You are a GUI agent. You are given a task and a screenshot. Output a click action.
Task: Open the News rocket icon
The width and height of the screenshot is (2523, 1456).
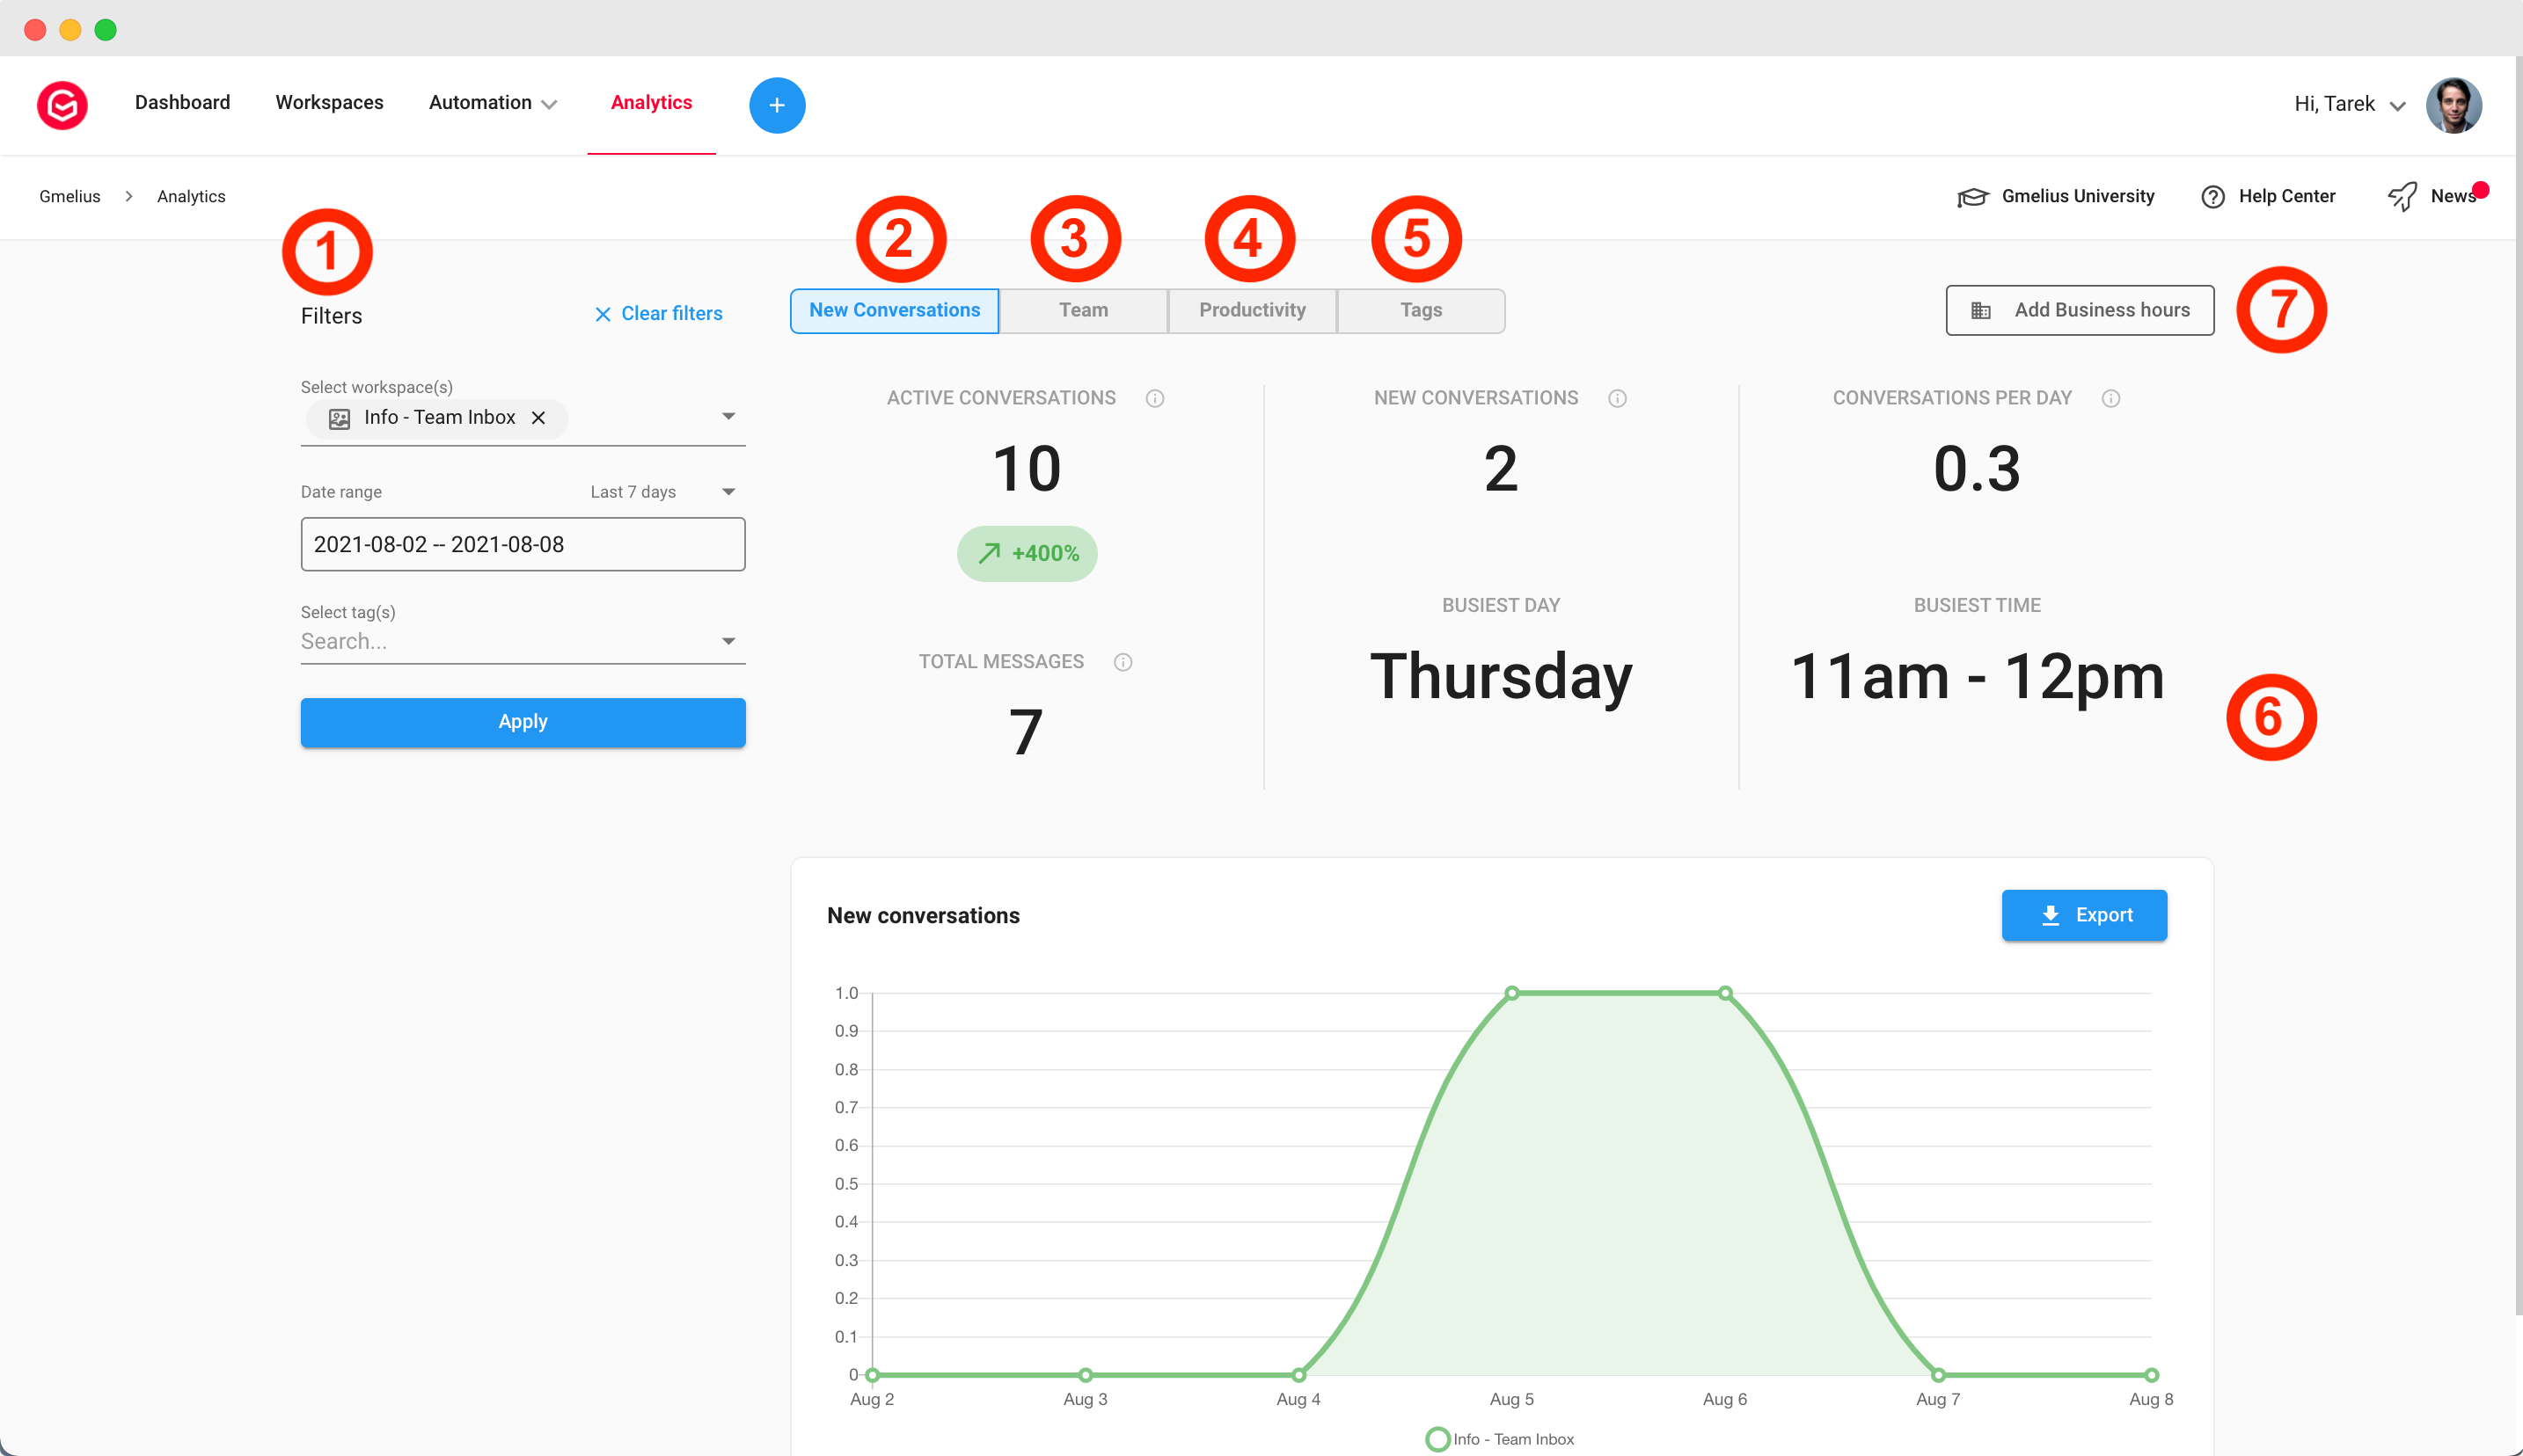pyautogui.click(x=2402, y=196)
